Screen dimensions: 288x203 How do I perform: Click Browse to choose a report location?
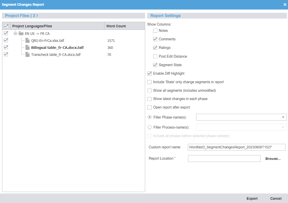(273, 158)
